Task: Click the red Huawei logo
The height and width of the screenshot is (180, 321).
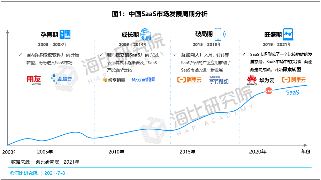Action: tap(252, 80)
